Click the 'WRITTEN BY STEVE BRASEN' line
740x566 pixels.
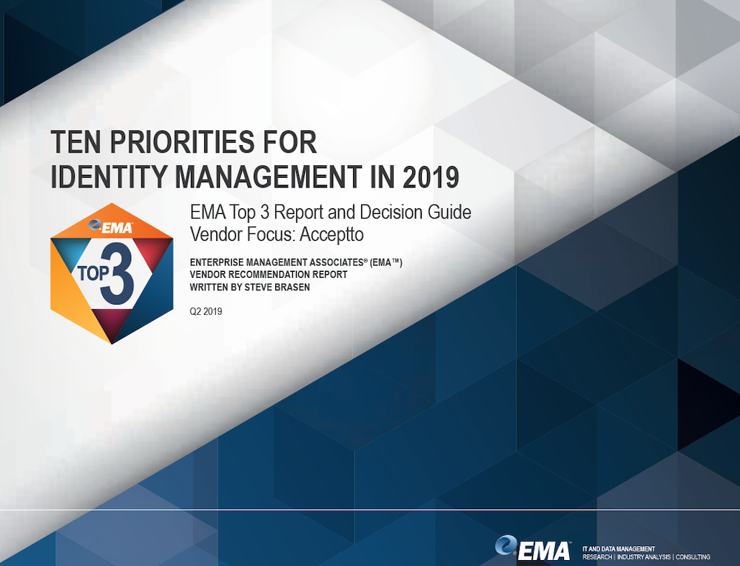coord(249,287)
